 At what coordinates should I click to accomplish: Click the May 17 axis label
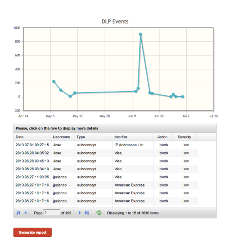[77, 116]
